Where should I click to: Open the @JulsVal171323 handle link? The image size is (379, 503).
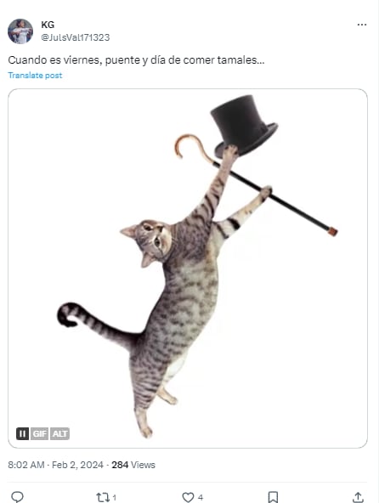point(76,37)
